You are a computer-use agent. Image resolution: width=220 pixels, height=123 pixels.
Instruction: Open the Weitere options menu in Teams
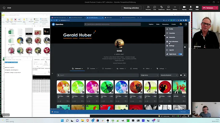click(x=175, y=8)
